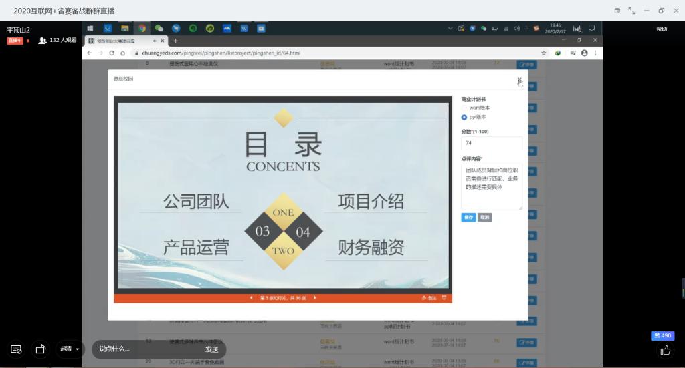
Task: Open the Word icon in the taskbar
Action: click(x=244, y=28)
